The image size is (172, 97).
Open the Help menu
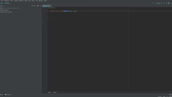point(45,1)
